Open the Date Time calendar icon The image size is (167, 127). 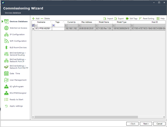tap(6, 74)
